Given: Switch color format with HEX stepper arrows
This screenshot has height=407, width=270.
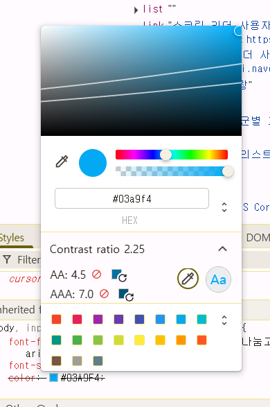Looking at the screenshot, I should click(224, 207).
